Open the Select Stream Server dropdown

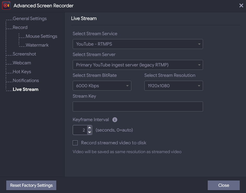click(138, 65)
